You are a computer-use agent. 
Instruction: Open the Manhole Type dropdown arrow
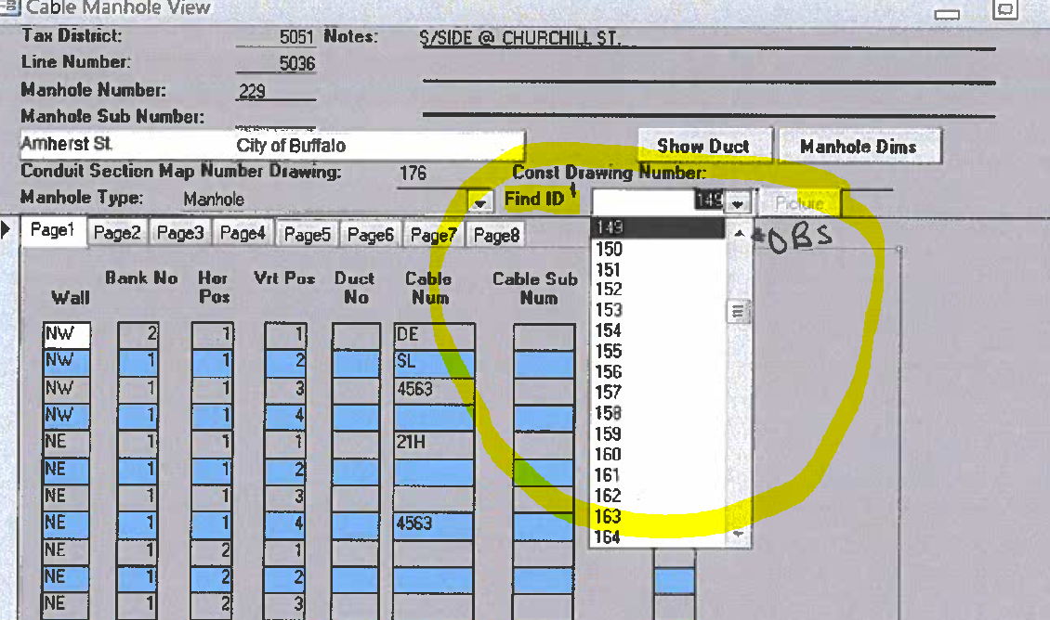(479, 202)
